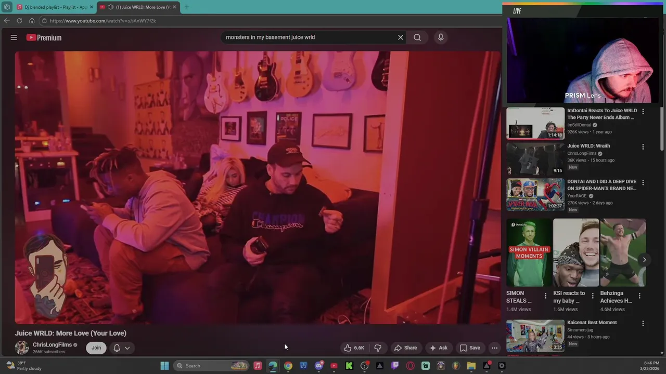The height and width of the screenshot is (374, 666).
Task: Open options for SIMON STEALS short
Action: click(x=545, y=296)
